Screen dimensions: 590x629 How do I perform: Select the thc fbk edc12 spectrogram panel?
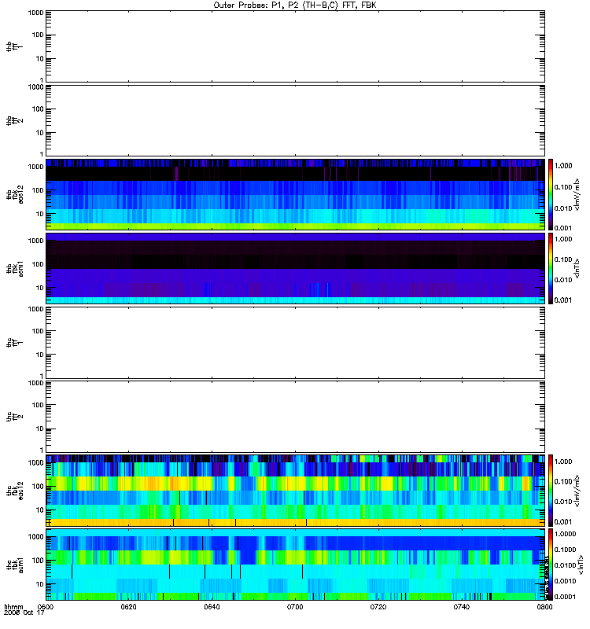click(x=296, y=491)
